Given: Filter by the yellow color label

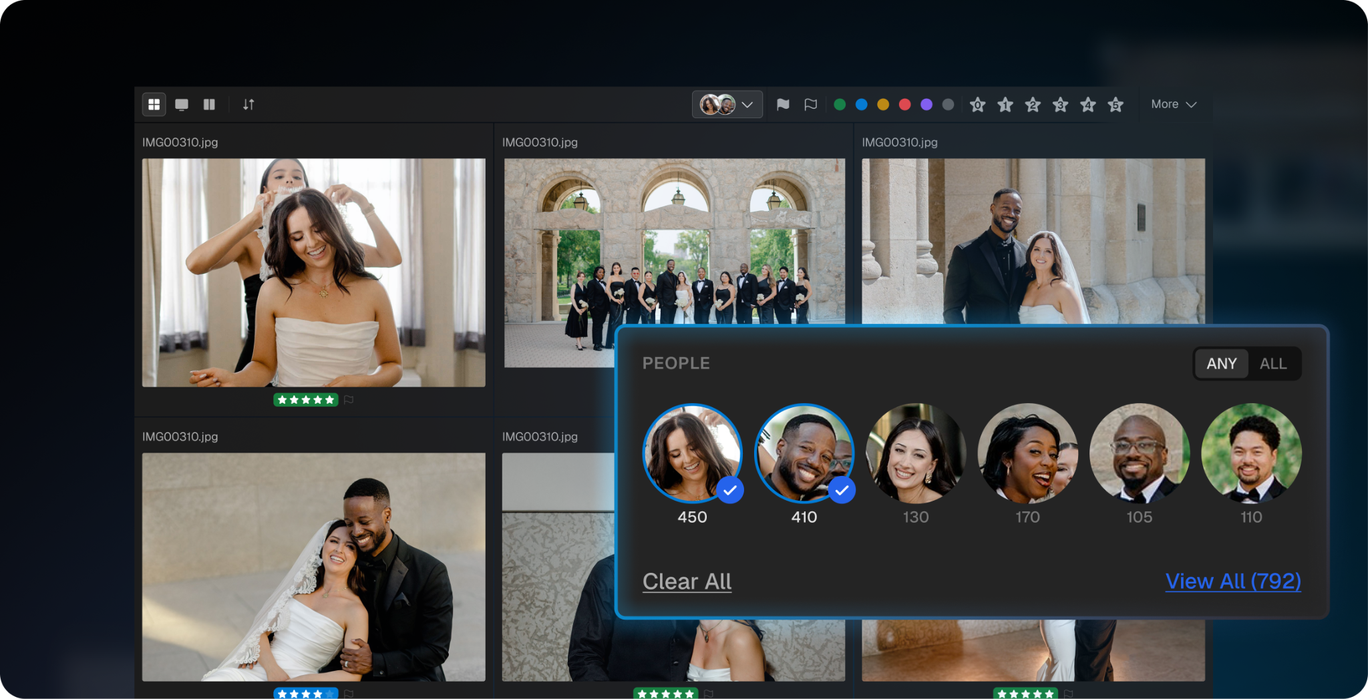Looking at the screenshot, I should (883, 104).
